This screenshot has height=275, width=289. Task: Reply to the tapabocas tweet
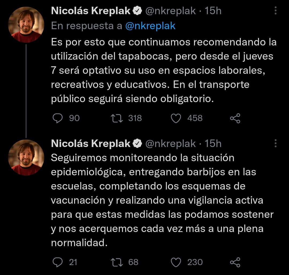57,118
